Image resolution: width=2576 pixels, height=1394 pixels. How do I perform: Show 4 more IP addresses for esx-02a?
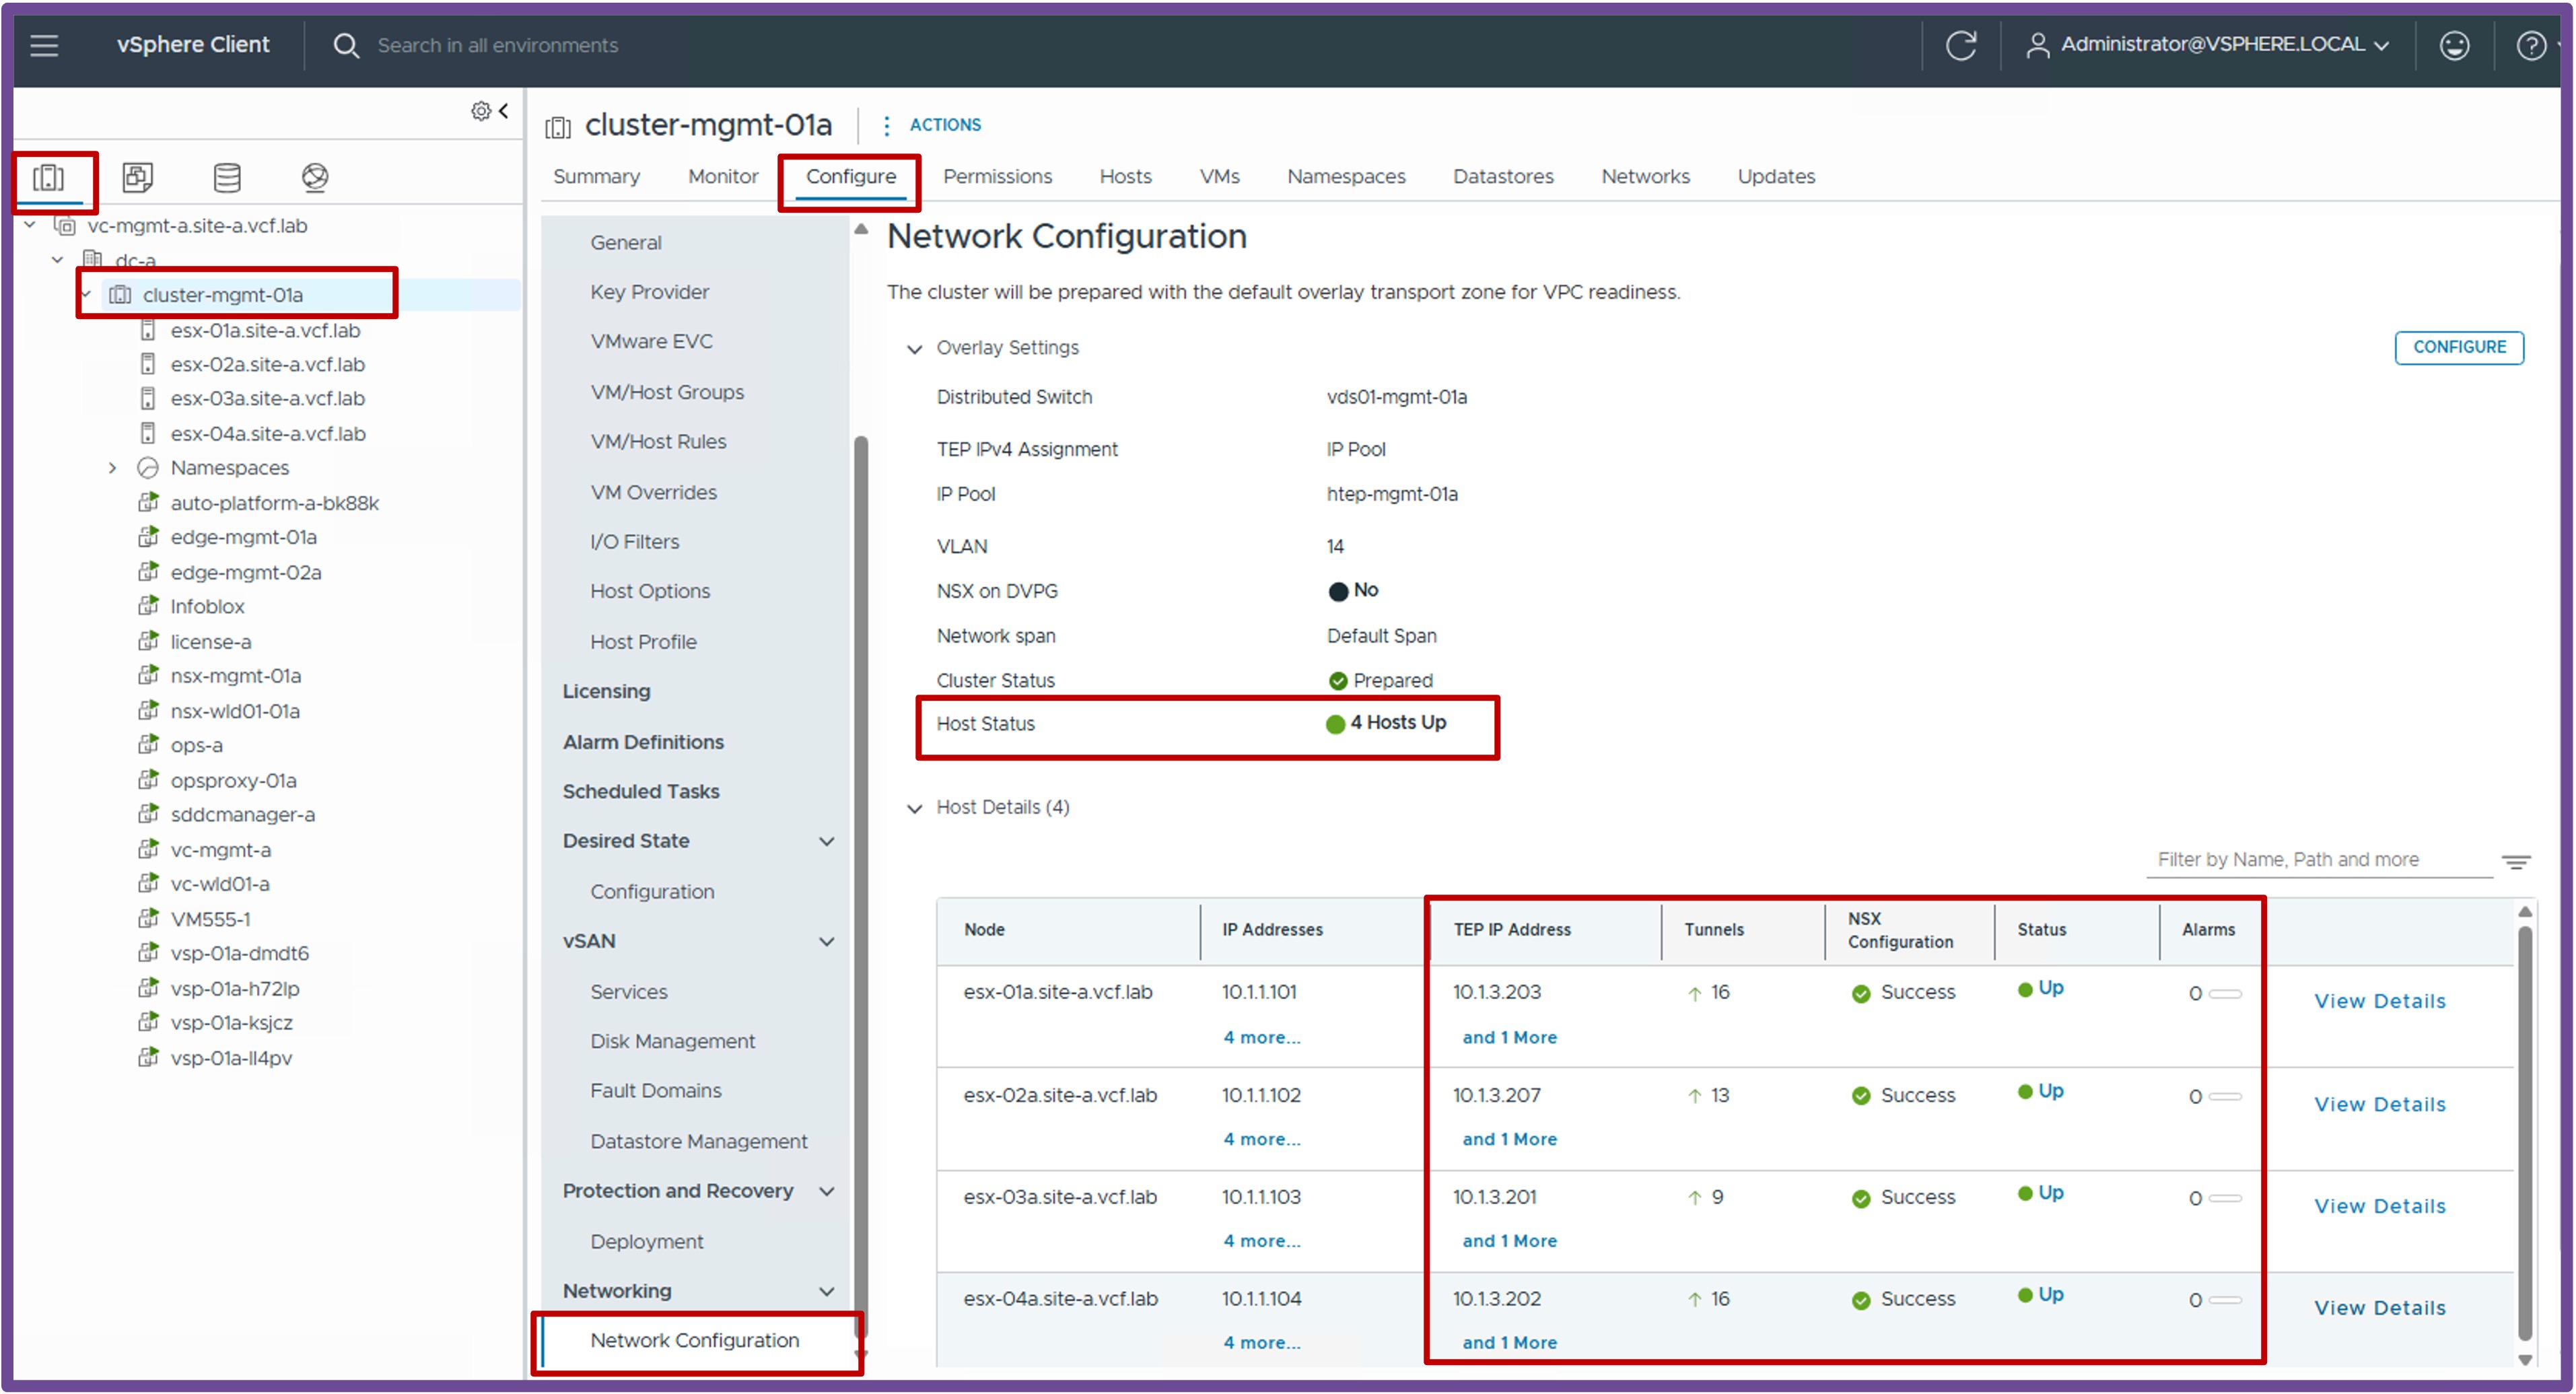[1262, 1139]
